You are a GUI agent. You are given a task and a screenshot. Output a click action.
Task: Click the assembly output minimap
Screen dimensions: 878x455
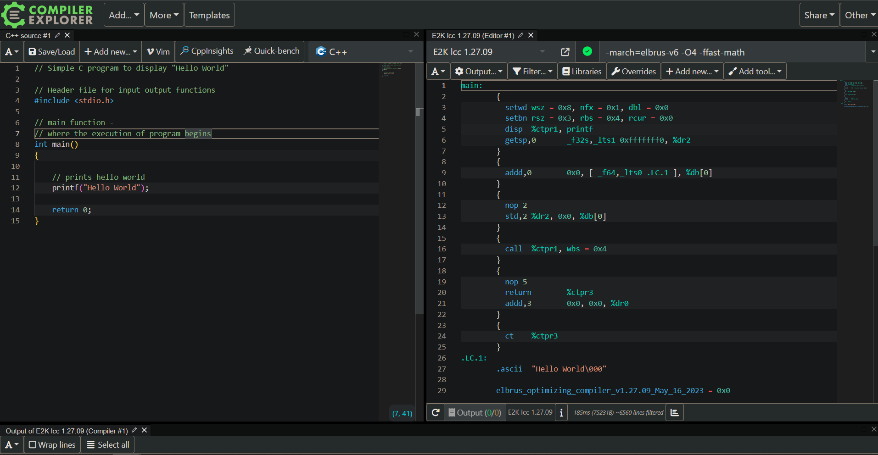pos(856,94)
